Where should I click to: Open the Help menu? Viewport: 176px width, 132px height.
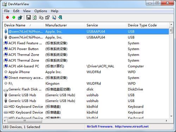coord(55,11)
